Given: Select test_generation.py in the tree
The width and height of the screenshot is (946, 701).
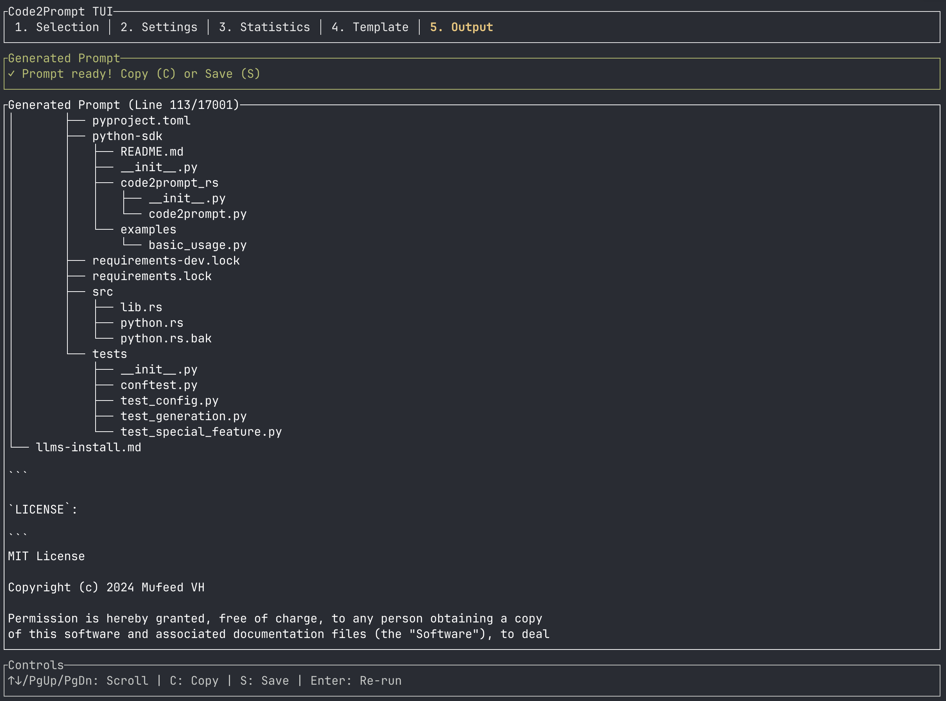Looking at the screenshot, I should [x=184, y=416].
